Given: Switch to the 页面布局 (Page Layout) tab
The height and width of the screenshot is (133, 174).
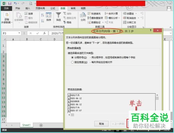Looking at the screenshot, I should [40, 8].
